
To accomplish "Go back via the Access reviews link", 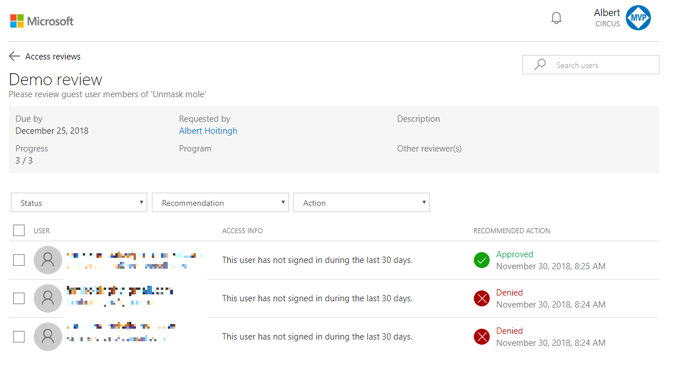I will pos(53,57).
